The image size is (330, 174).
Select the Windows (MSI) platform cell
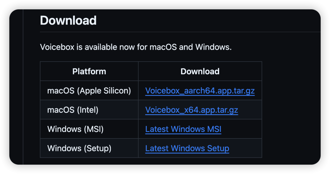[75, 129]
